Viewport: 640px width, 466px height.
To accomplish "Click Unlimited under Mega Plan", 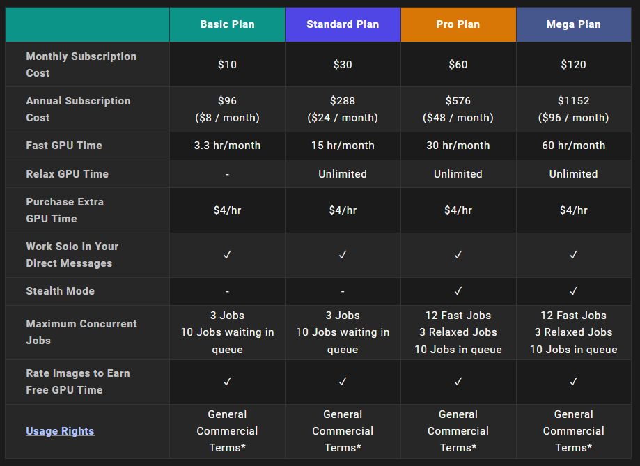I will click(x=573, y=174).
